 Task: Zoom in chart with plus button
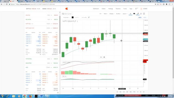[x=104, y=57]
